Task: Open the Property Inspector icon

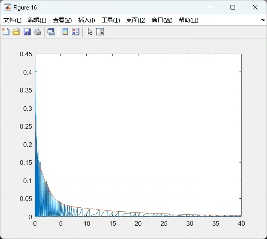Action: [100, 32]
